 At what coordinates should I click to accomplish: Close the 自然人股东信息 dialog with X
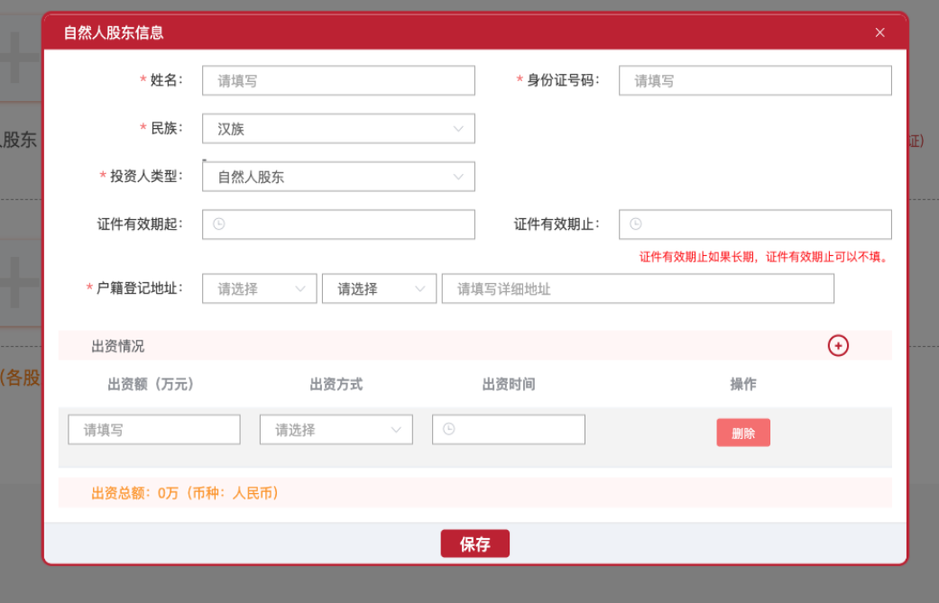(879, 32)
